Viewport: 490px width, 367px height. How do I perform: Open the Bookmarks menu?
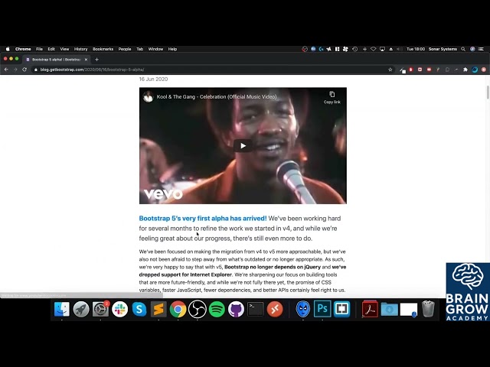click(103, 49)
